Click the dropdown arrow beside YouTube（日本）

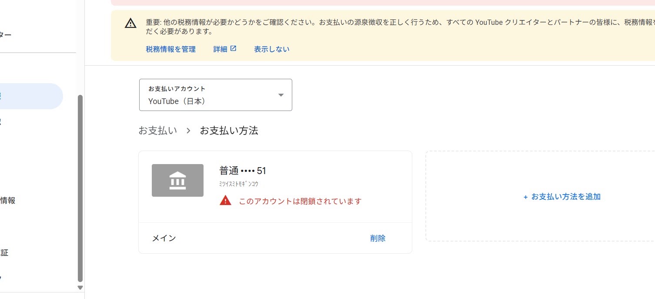tap(281, 95)
